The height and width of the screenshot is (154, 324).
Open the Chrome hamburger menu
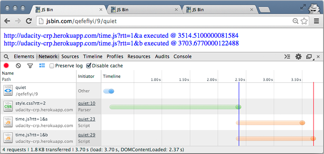coord(316,21)
